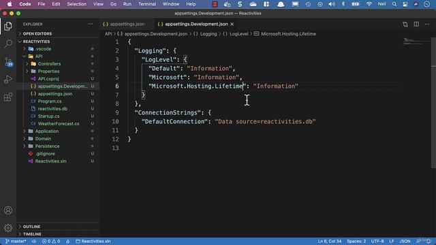Click the notifications bell in status bar

[x=429, y=241]
